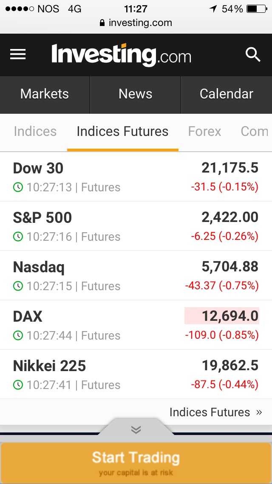Tap the Investing.com logo
This screenshot has width=272, height=484.
[x=121, y=55]
